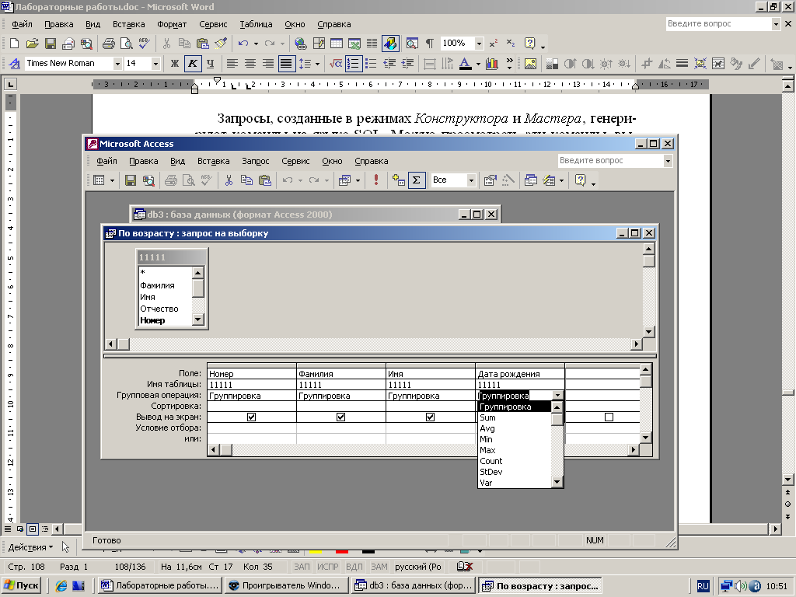Image resolution: width=796 pixels, height=597 pixels.
Task: Click the View mode icon in Access toolbar
Action: [99, 180]
